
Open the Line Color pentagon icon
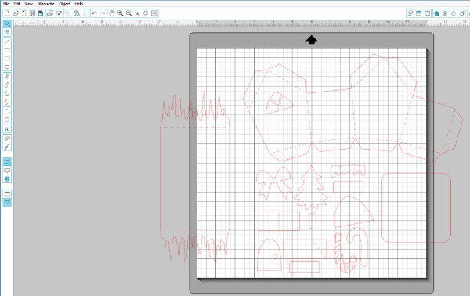coord(454,13)
